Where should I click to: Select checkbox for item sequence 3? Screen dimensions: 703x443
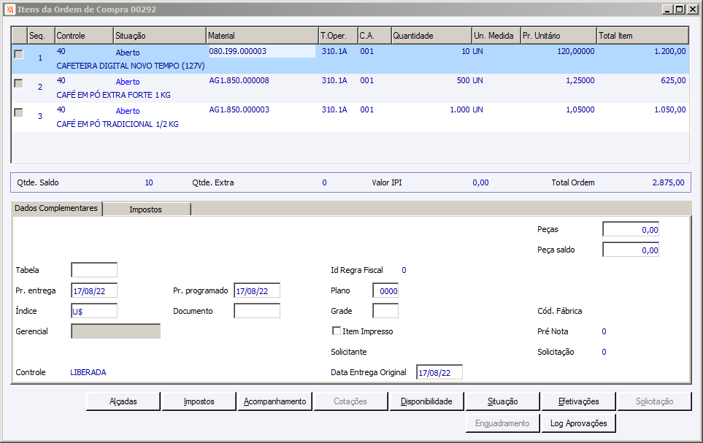pyautogui.click(x=18, y=112)
